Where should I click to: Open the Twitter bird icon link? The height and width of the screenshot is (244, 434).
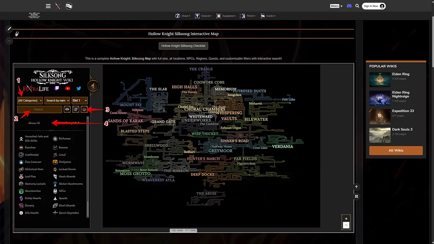point(78,89)
